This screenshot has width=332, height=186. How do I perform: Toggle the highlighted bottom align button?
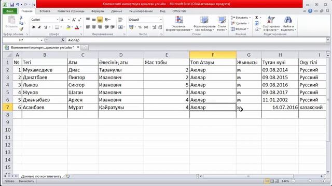coord(100,20)
